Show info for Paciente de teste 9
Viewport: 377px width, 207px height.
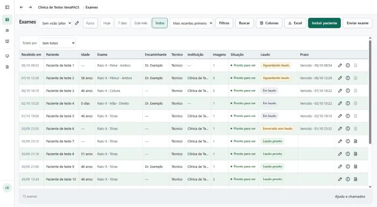[x=348, y=166]
